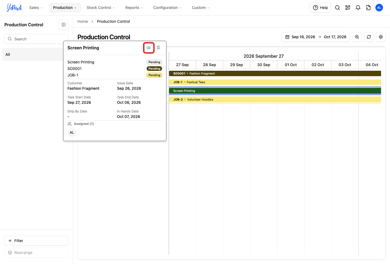Expand the Stock Control menu
This screenshot has width=390, height=264.
coord(101,8)
